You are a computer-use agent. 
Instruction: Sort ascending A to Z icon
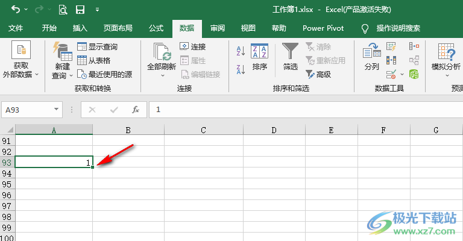coord(241,51)
